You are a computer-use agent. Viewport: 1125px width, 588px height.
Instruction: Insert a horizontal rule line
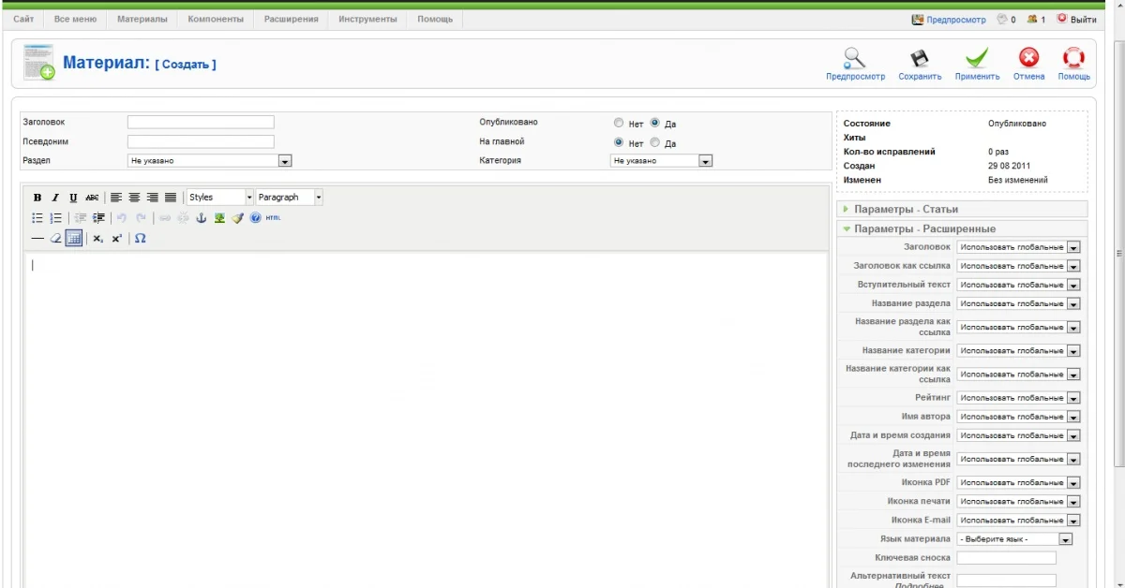(37, 239)
